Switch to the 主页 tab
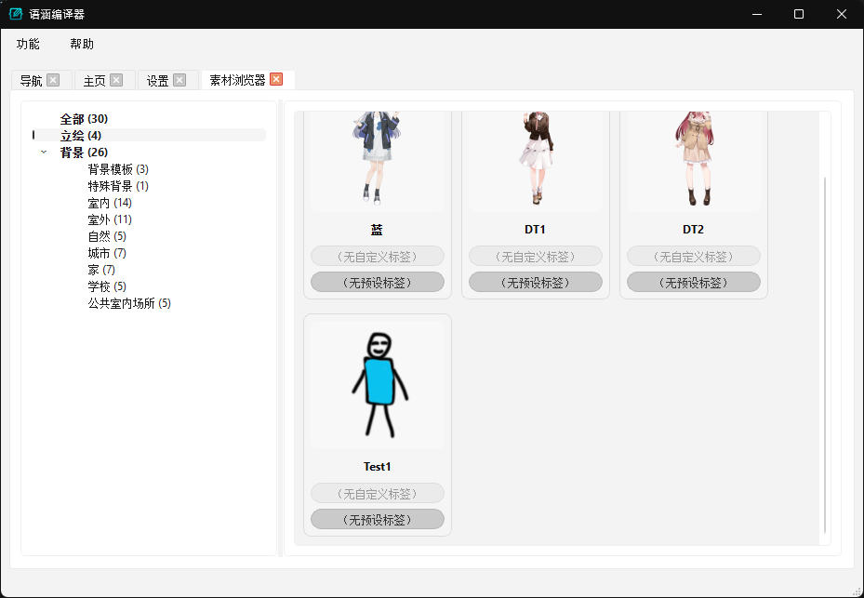Screen dimensions: 864x598 [x=94, y=81]
